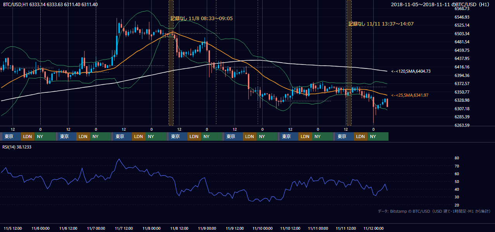Click price axis value 6394.36
495x232 pixels.
click(462, 75)
